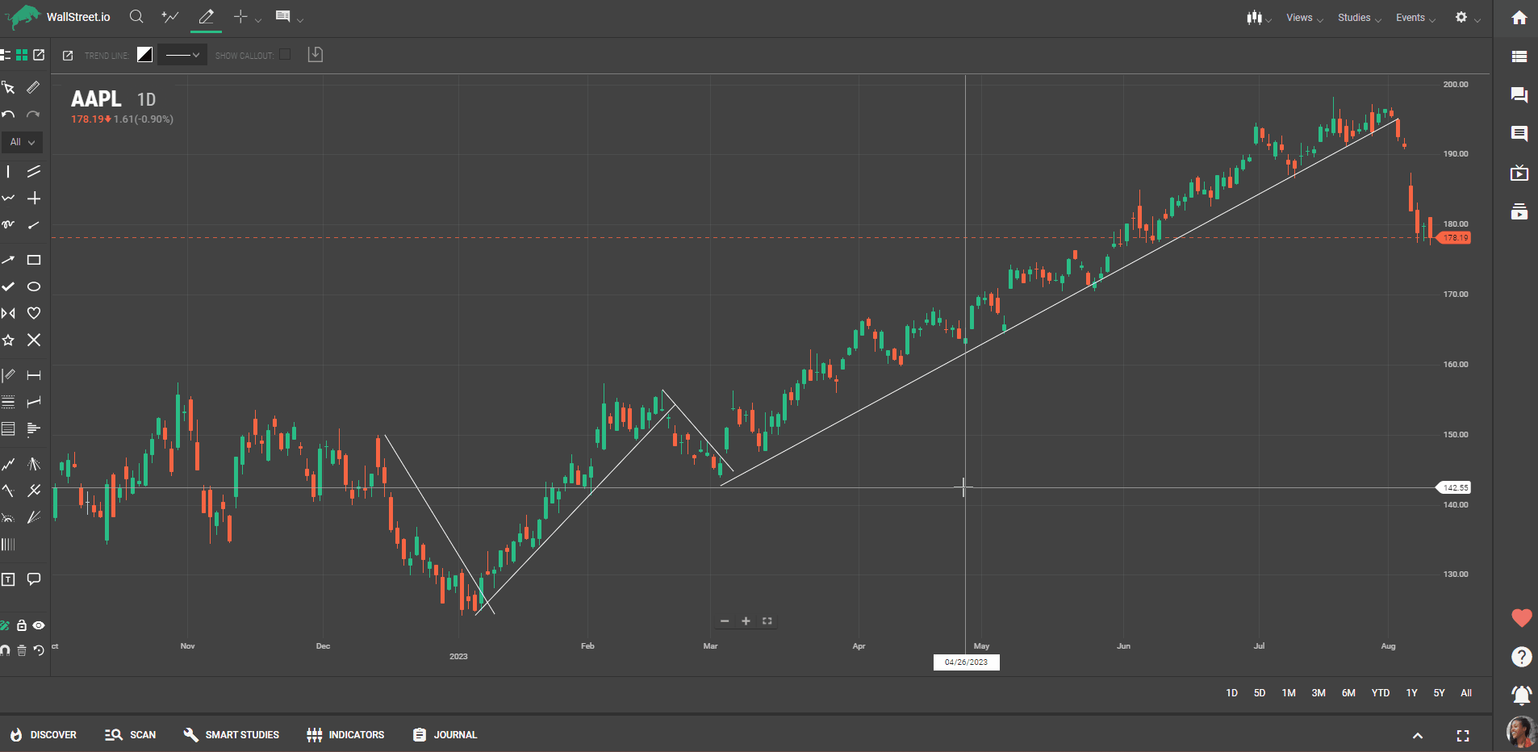Select the 6M time range
This screenshot has width=1538, height=752.
point(1348,693)
